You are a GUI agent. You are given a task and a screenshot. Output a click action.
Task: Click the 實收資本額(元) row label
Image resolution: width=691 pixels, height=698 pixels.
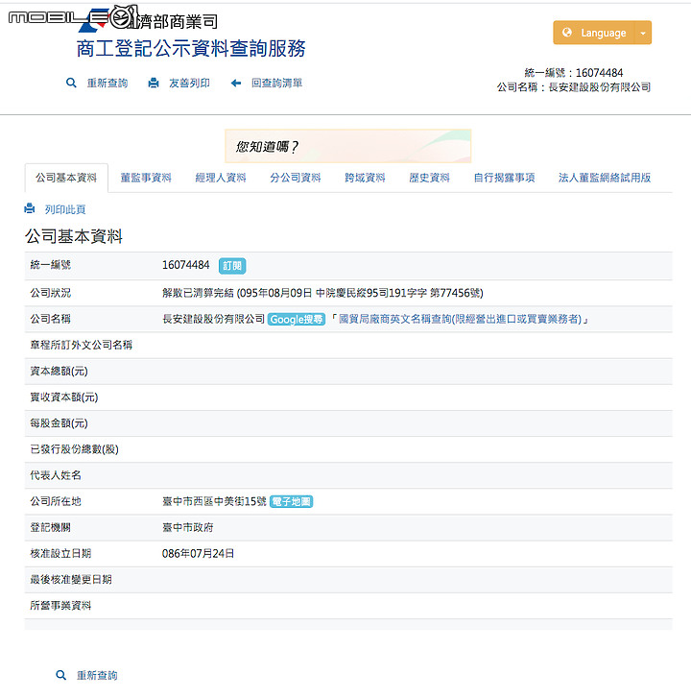64,397
